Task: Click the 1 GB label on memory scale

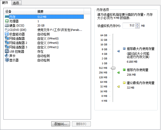Action: click(x=104, y=63)
